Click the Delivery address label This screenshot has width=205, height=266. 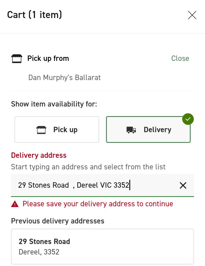(x=39, y=155)
